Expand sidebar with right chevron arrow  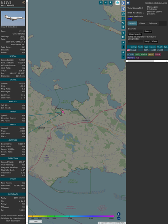point(123,3)
